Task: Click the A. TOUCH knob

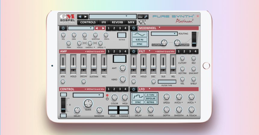Action: click(x=192, y=109)
